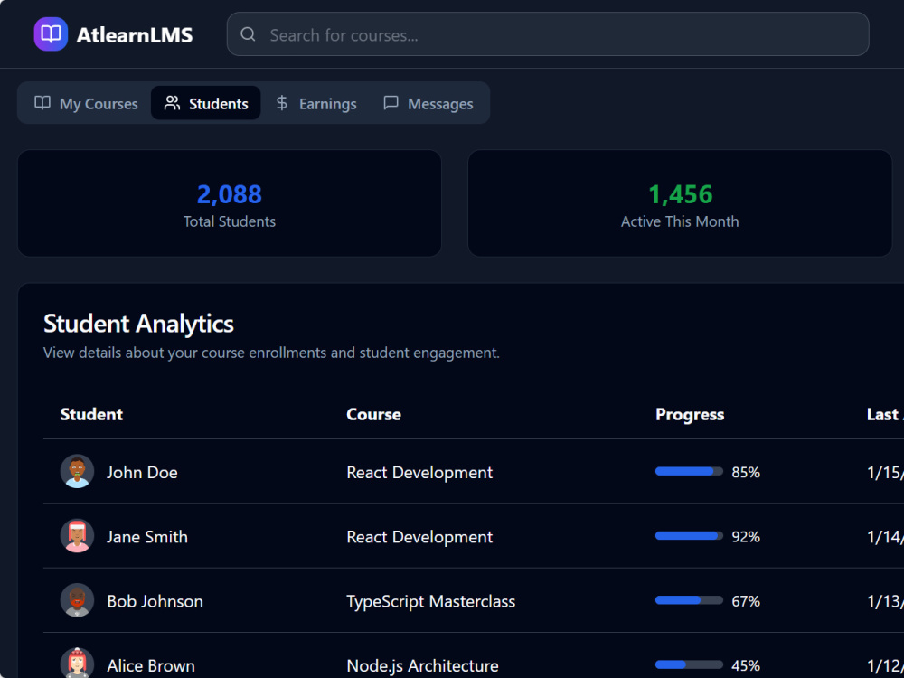Screen dimensions: 904x678
Task: Click the 1,456 Active This Month value
Action: tap(681, 194)
